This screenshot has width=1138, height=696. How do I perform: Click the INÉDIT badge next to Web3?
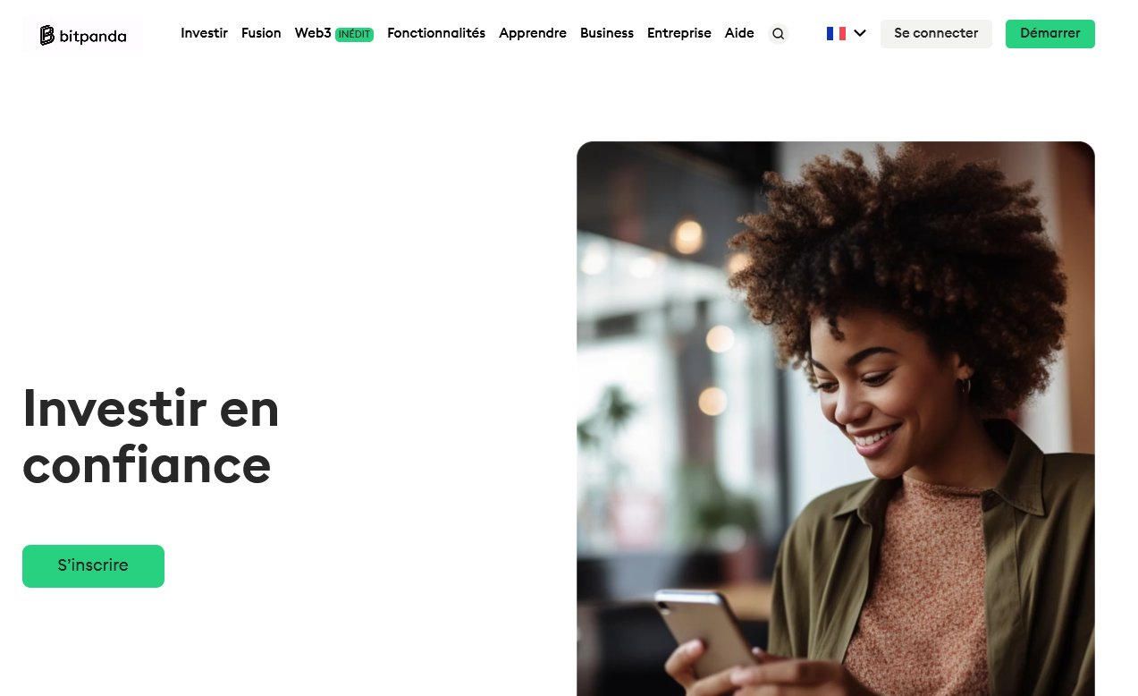354,34
